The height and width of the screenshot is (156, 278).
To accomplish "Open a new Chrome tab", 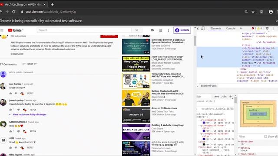I will (52, 4).
